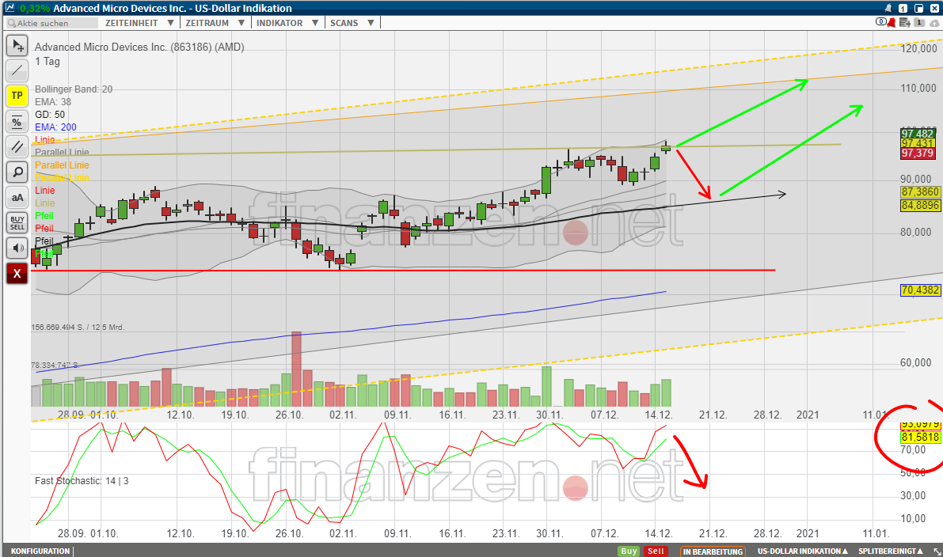Select the parallel lines drawing tool

click(17, 146)
